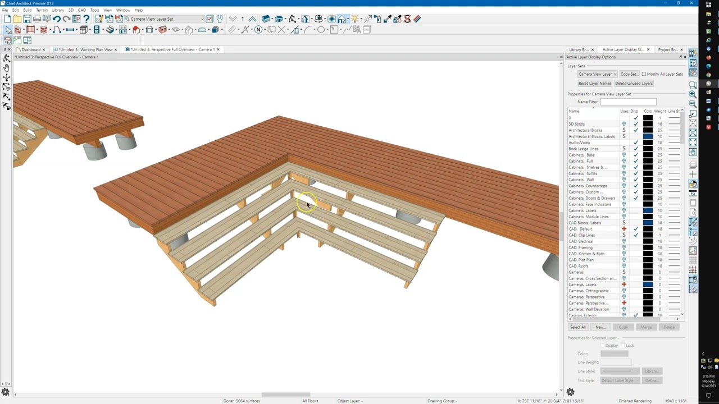The image size is (719, 404).
Task: Open the Edit menu
Action: pyautogui.click(x=15, y=10)
